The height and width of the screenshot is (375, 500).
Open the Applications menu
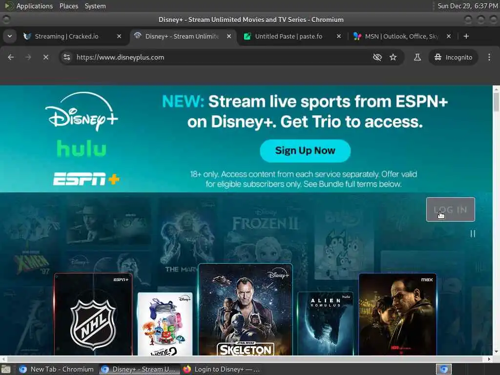(35, 6)
